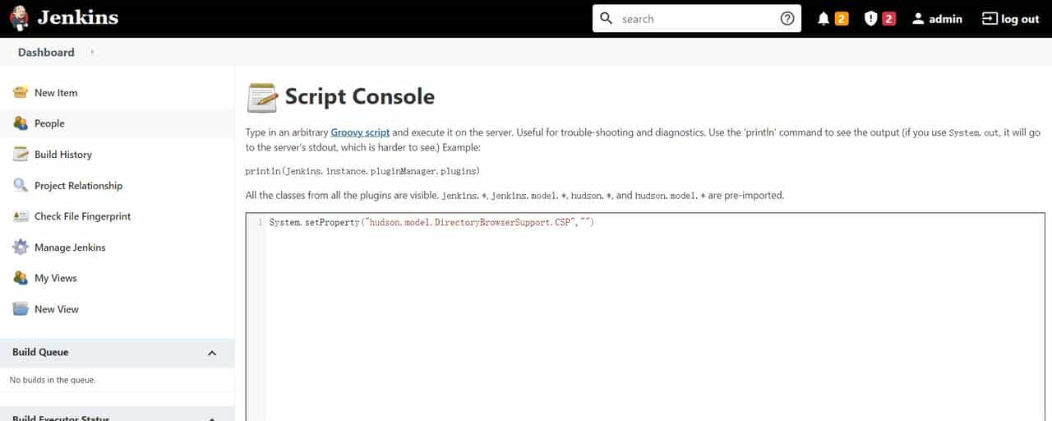Image resolution: width=1052 pixels, height=421 pixels.
Task: Click the Project Relationship magnifier icon
Action: click(x=21, y=185)
